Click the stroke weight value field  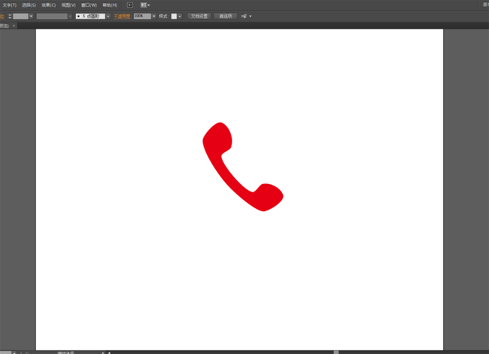[20, 17]
